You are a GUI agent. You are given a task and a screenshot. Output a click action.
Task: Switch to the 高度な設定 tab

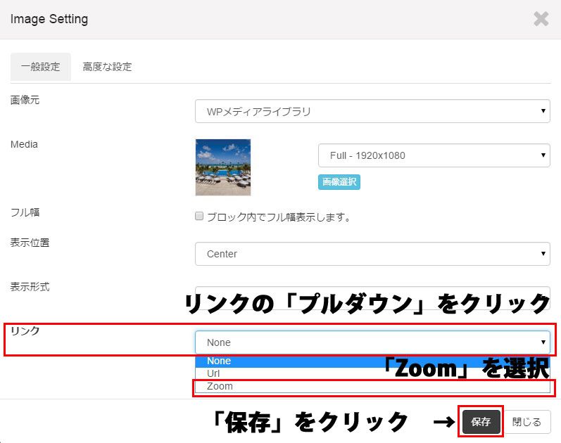pos(107,67)
